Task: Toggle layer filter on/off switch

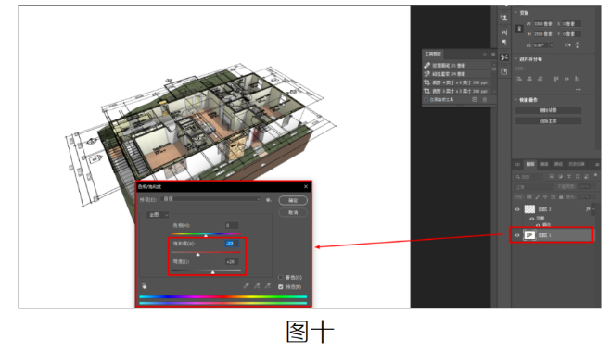Action: click(x=595, y=176)
